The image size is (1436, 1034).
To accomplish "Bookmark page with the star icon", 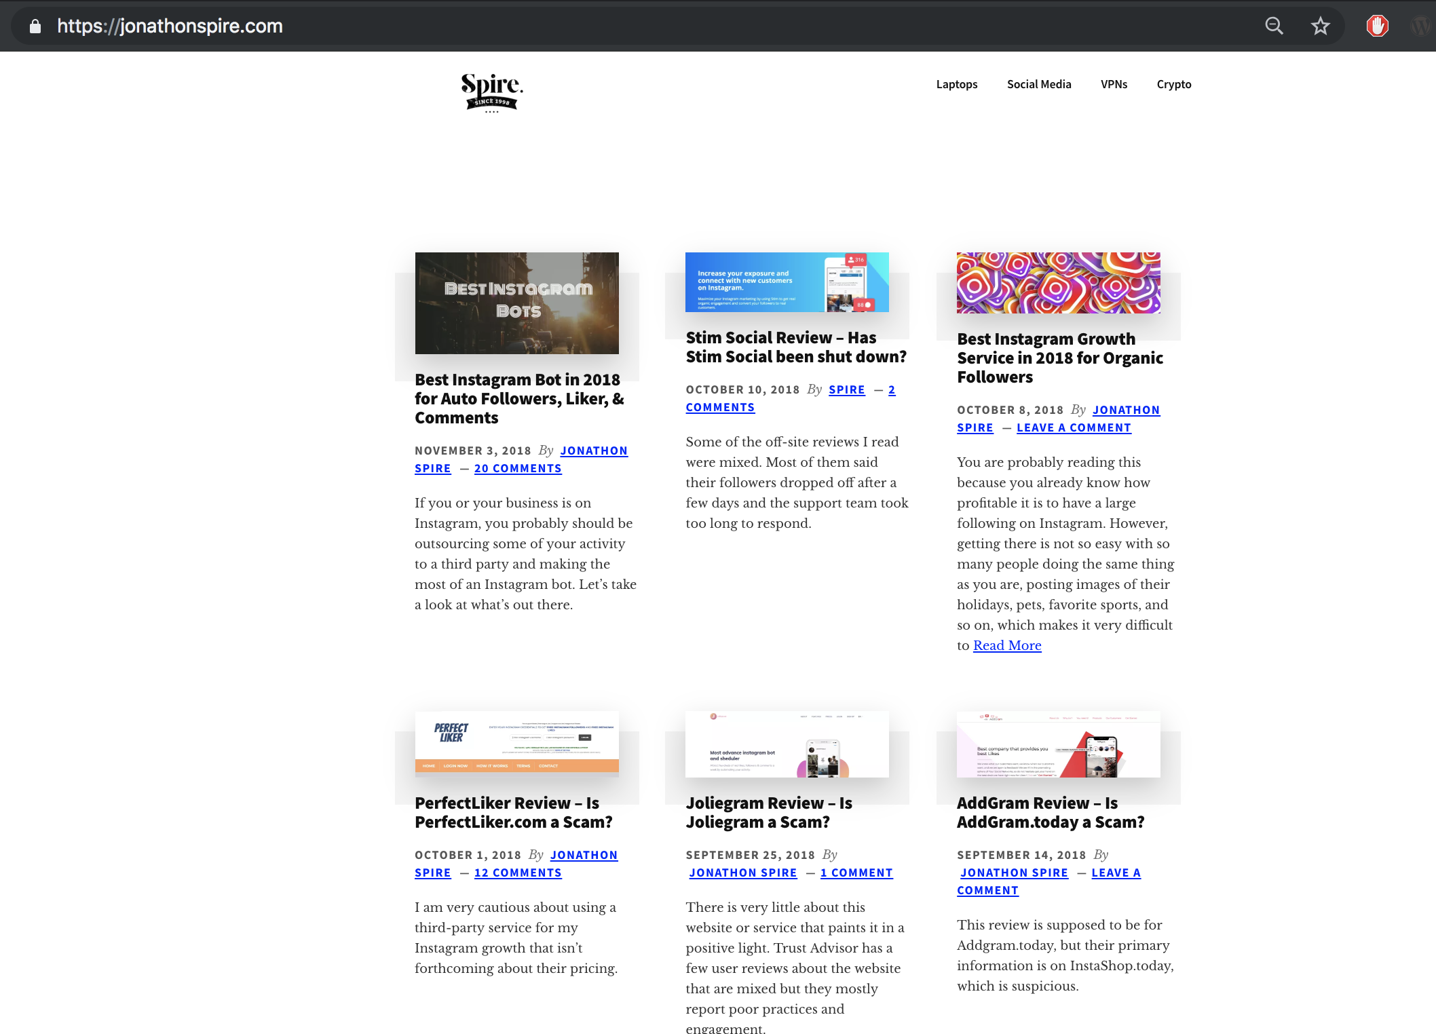I will pyautogui.click(x=1320, y=26).
